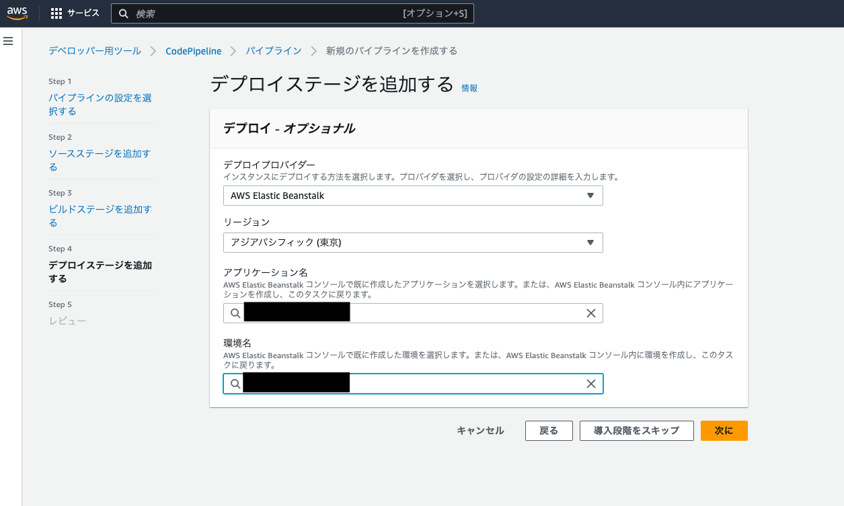Click the デプロイプロバイダー label
The height and width of the screenshot is (506, 844).
(x=269, y=165)
